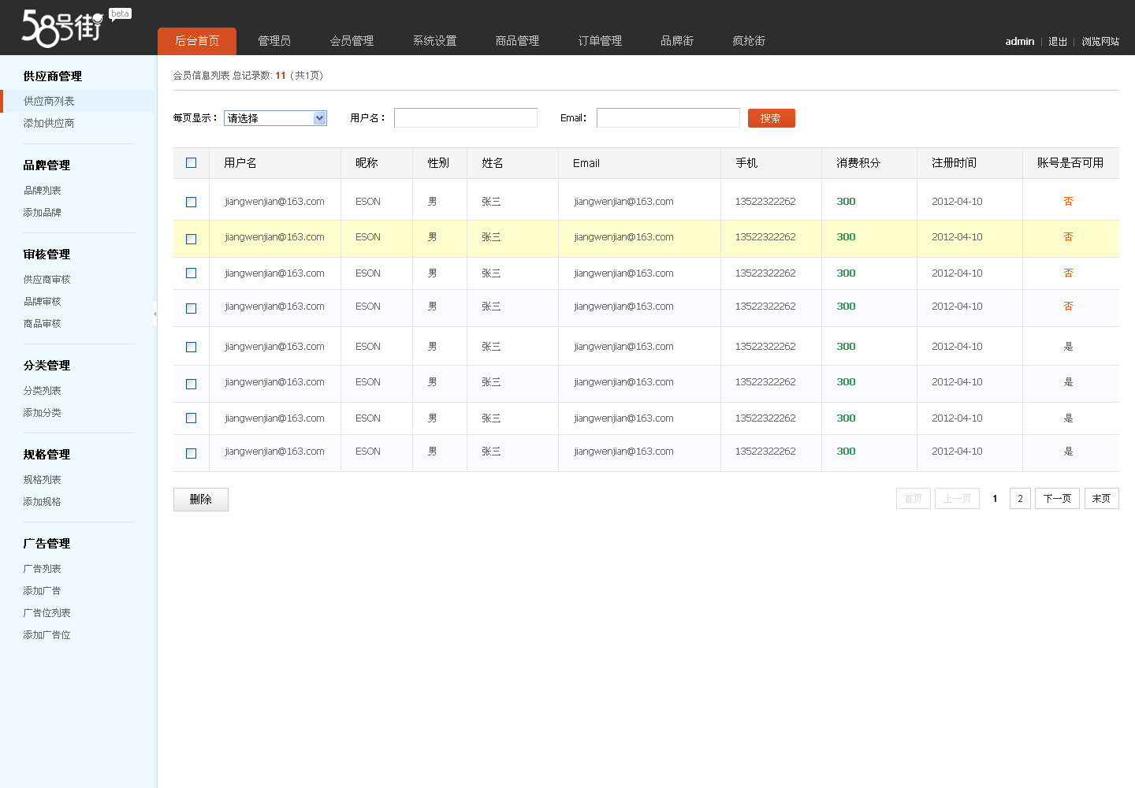Image resolution: width=1135 pixels, height=788 pixels.
Task: Open 商品审核 in the sidebar
Action: coord(43,323)
